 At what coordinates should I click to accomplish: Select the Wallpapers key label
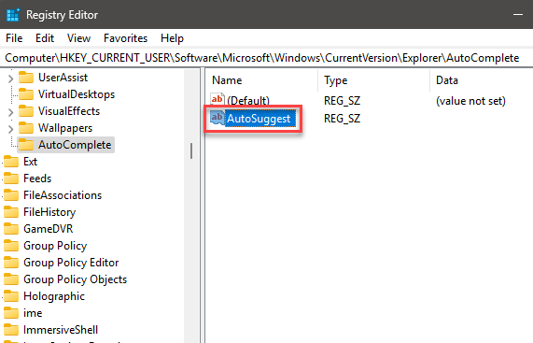[65, 128]
